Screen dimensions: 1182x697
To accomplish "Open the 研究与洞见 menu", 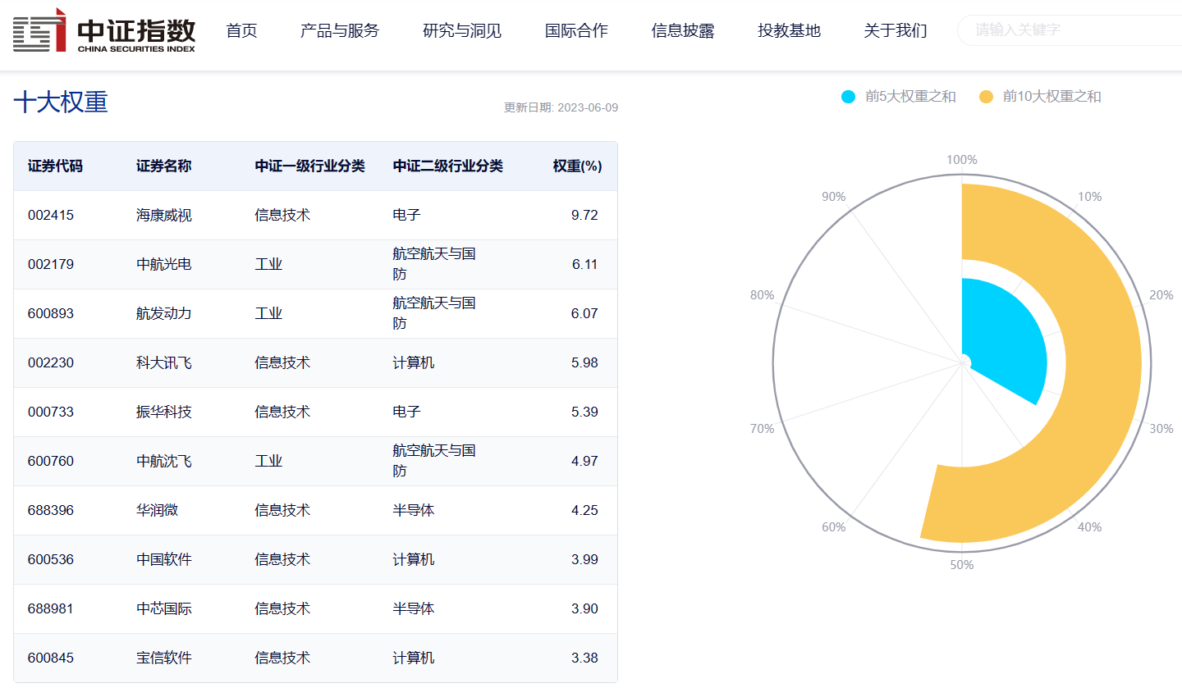I will 462,30.
